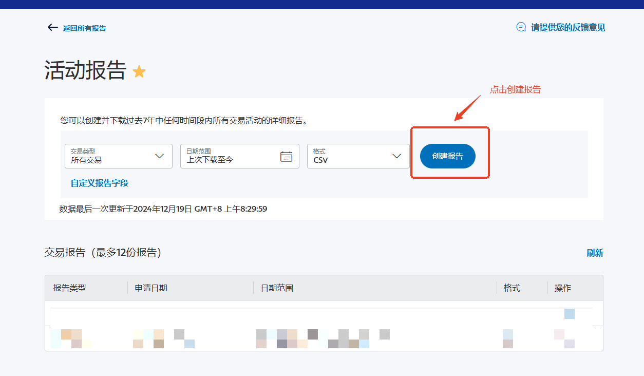Image resolution: width=644 pixels, height=376 pixels.
Task: Open the 返回所有报告 link text
Action: point(84,28)
